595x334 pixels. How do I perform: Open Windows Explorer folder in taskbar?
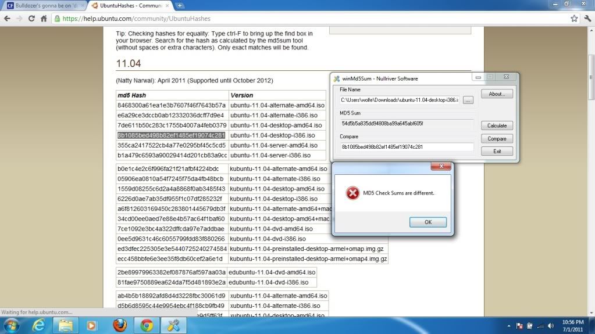pyautogui.click(x=66, y=326)
